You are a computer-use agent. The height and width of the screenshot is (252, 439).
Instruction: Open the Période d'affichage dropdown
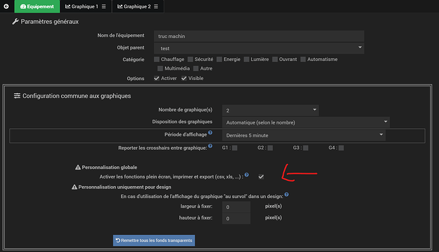tap(303, 135)
